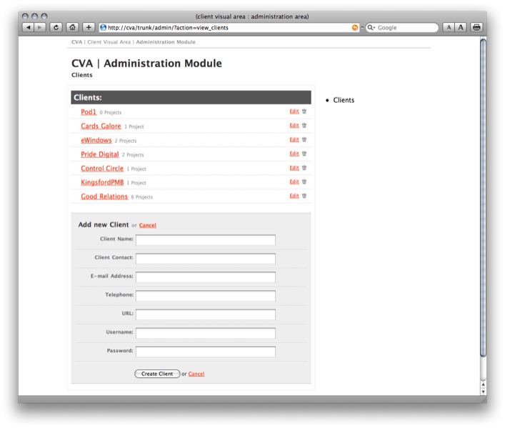505x428 pixels.
Task: Focus the Client Name text field
Action: click(205, 239)
